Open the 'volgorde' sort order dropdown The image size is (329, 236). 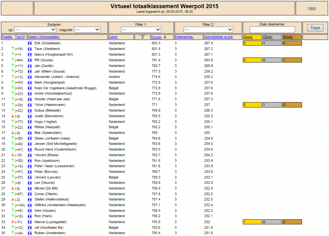click(87, 30)
